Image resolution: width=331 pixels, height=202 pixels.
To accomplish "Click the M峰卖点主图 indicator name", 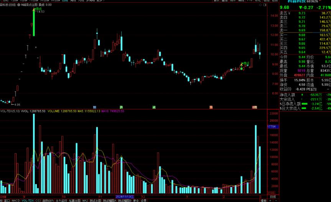I will click(x=30, y=5).
